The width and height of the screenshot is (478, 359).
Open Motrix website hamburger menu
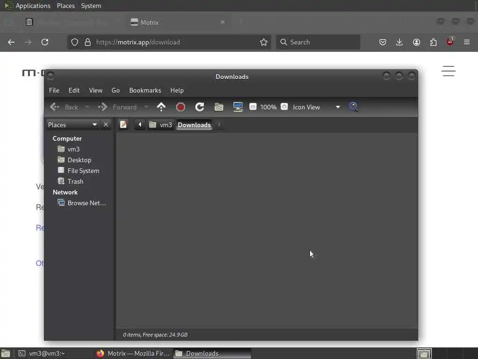449,71
